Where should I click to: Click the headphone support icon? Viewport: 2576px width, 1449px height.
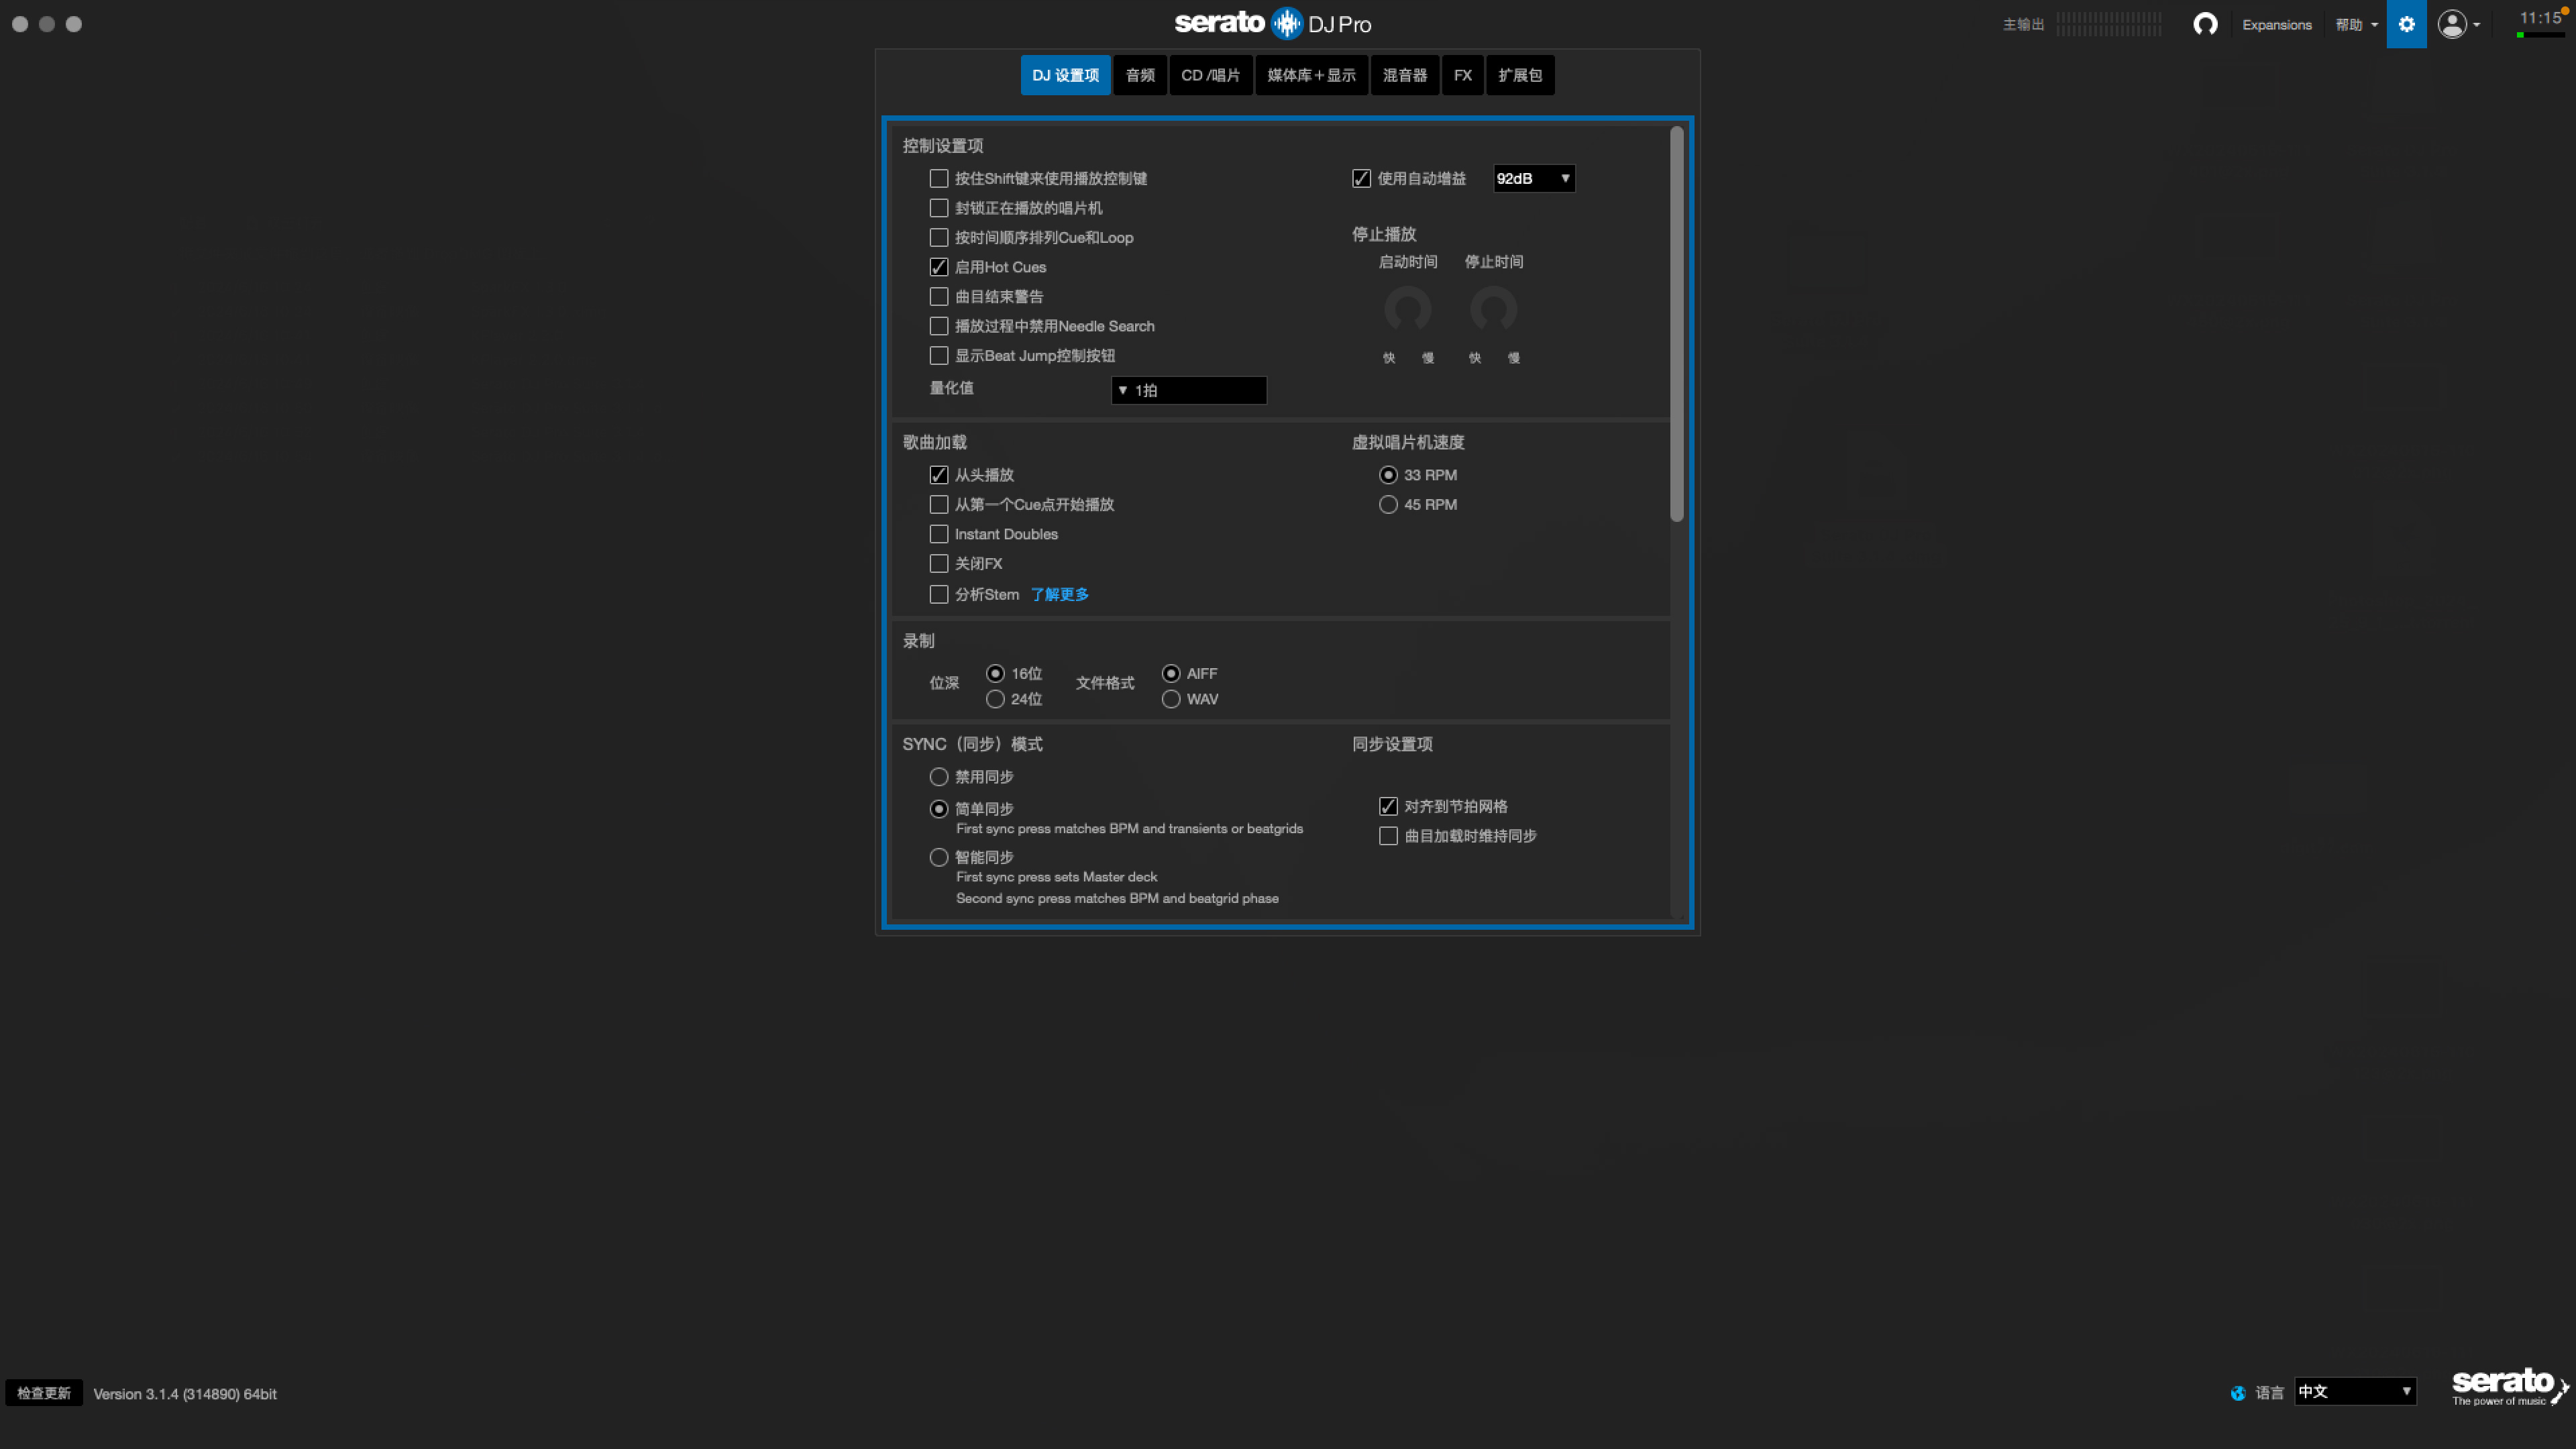2205,24
